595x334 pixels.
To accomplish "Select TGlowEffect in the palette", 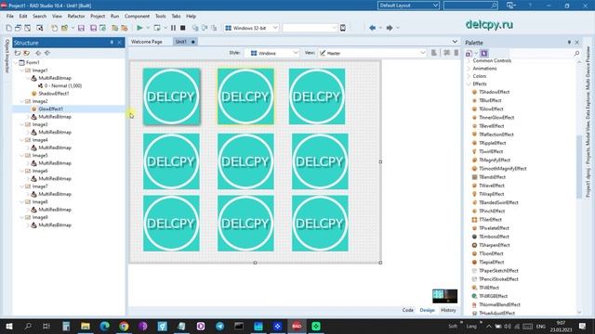I will click(x=491, y=109).
